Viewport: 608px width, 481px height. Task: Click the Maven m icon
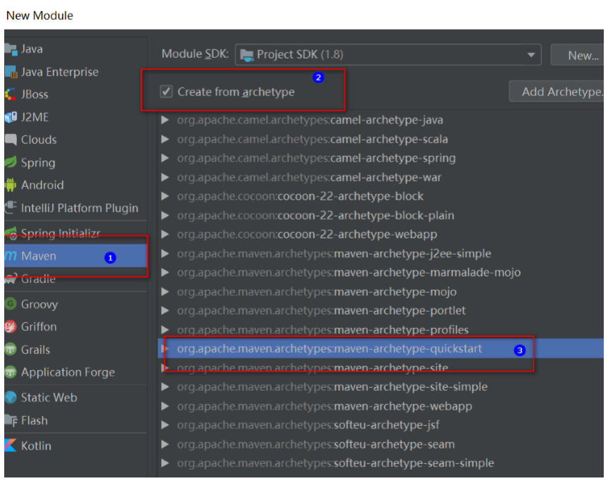11,255
